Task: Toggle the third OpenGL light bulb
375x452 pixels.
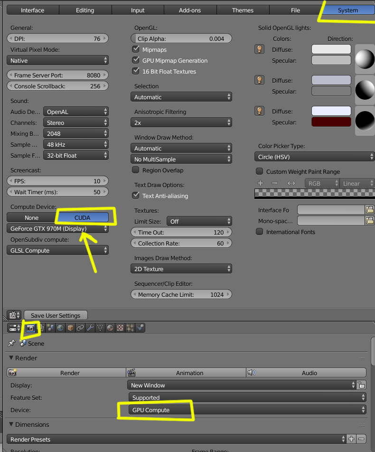Action: pyautogui.click(x=260, y=111)
